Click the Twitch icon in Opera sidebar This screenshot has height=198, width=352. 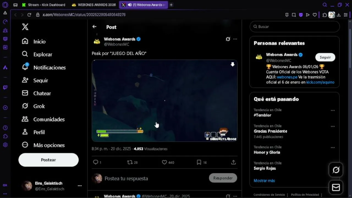click(5, 87)
